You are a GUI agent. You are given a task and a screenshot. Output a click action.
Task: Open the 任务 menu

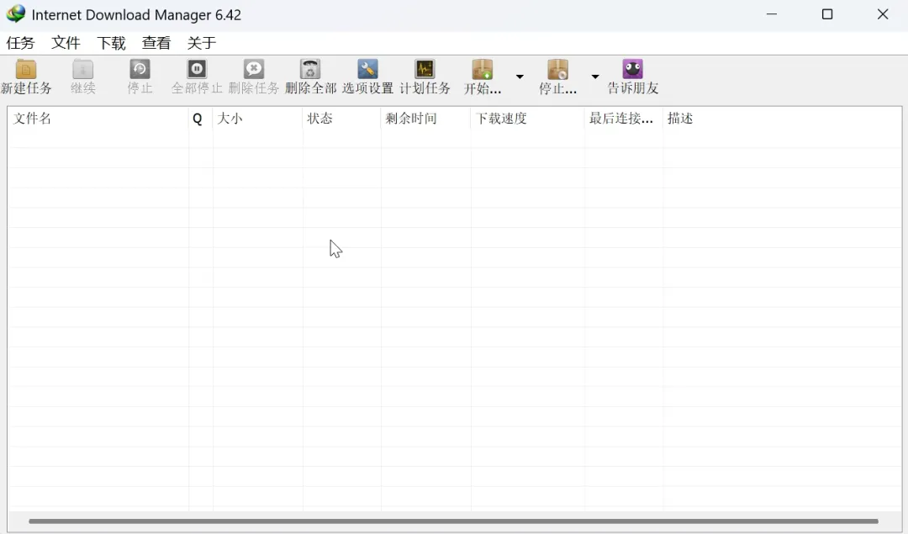click(20, 43)
